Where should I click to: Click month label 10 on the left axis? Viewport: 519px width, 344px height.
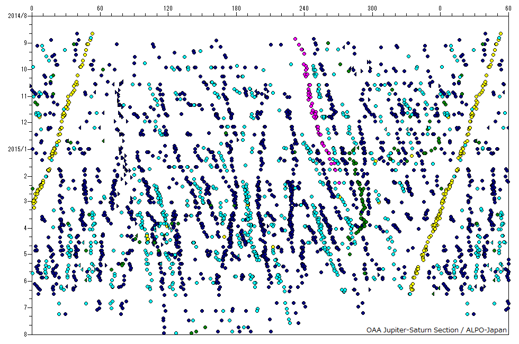tap(24, 69)
